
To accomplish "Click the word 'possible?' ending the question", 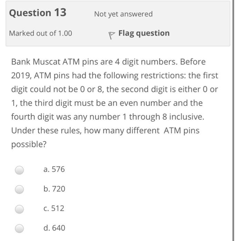I will click(29, 145).
